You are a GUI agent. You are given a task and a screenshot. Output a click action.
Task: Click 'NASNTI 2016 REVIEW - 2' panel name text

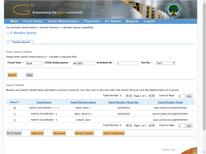pos(44,114)
